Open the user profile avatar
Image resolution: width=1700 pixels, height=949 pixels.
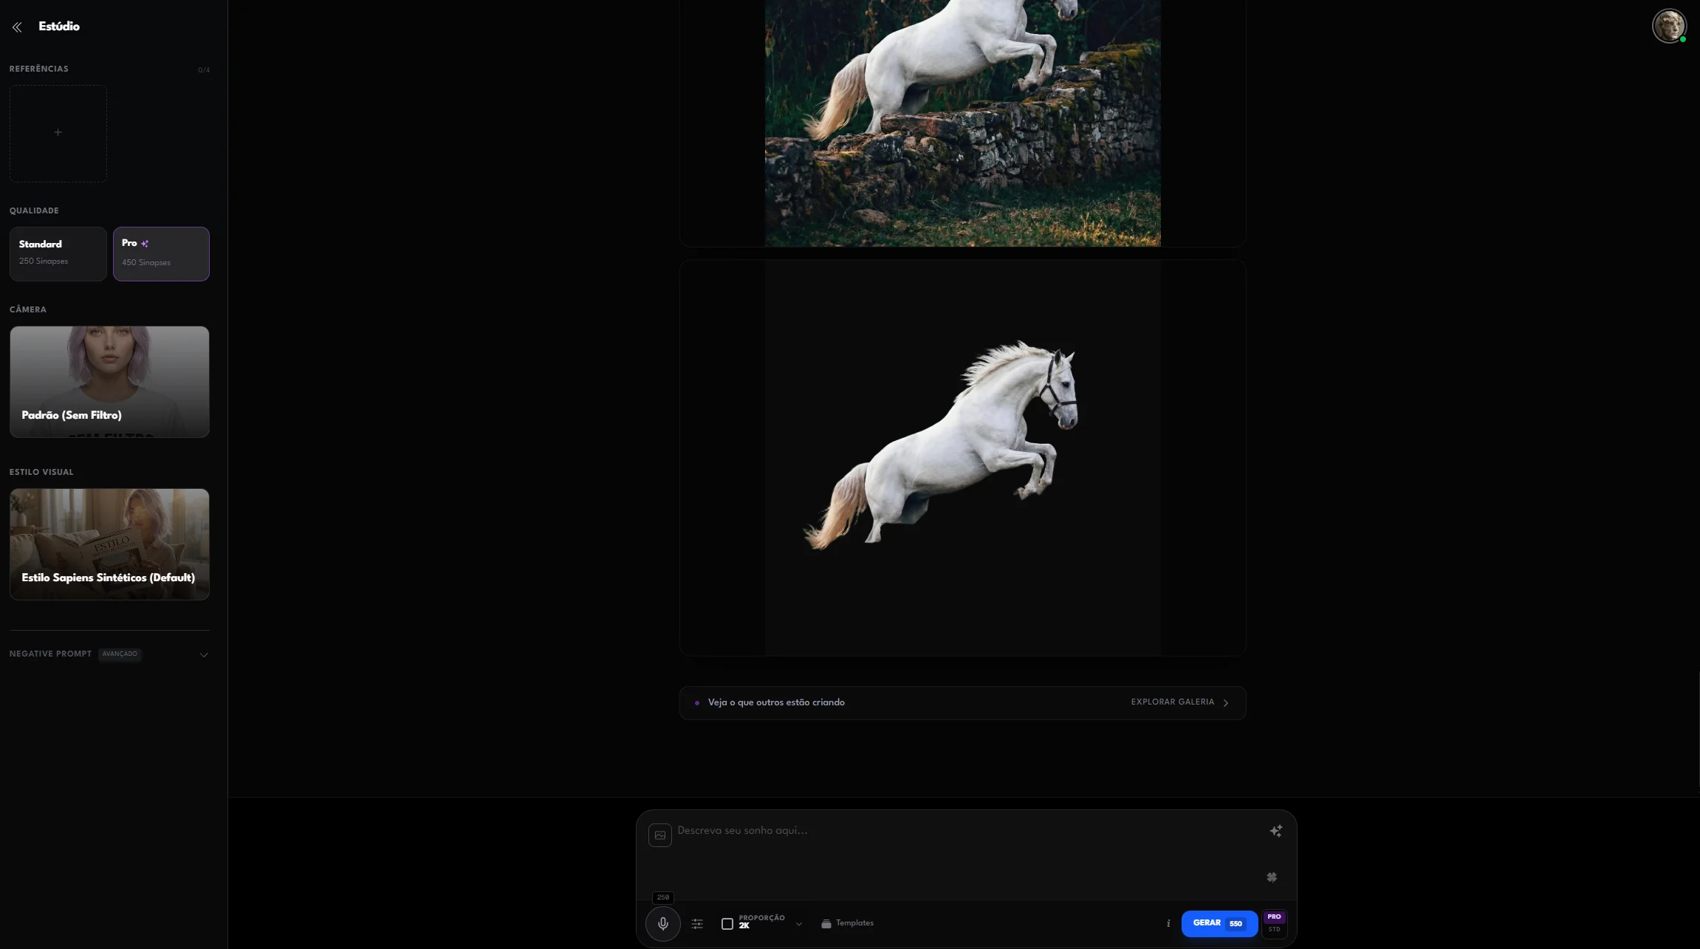1668,26
